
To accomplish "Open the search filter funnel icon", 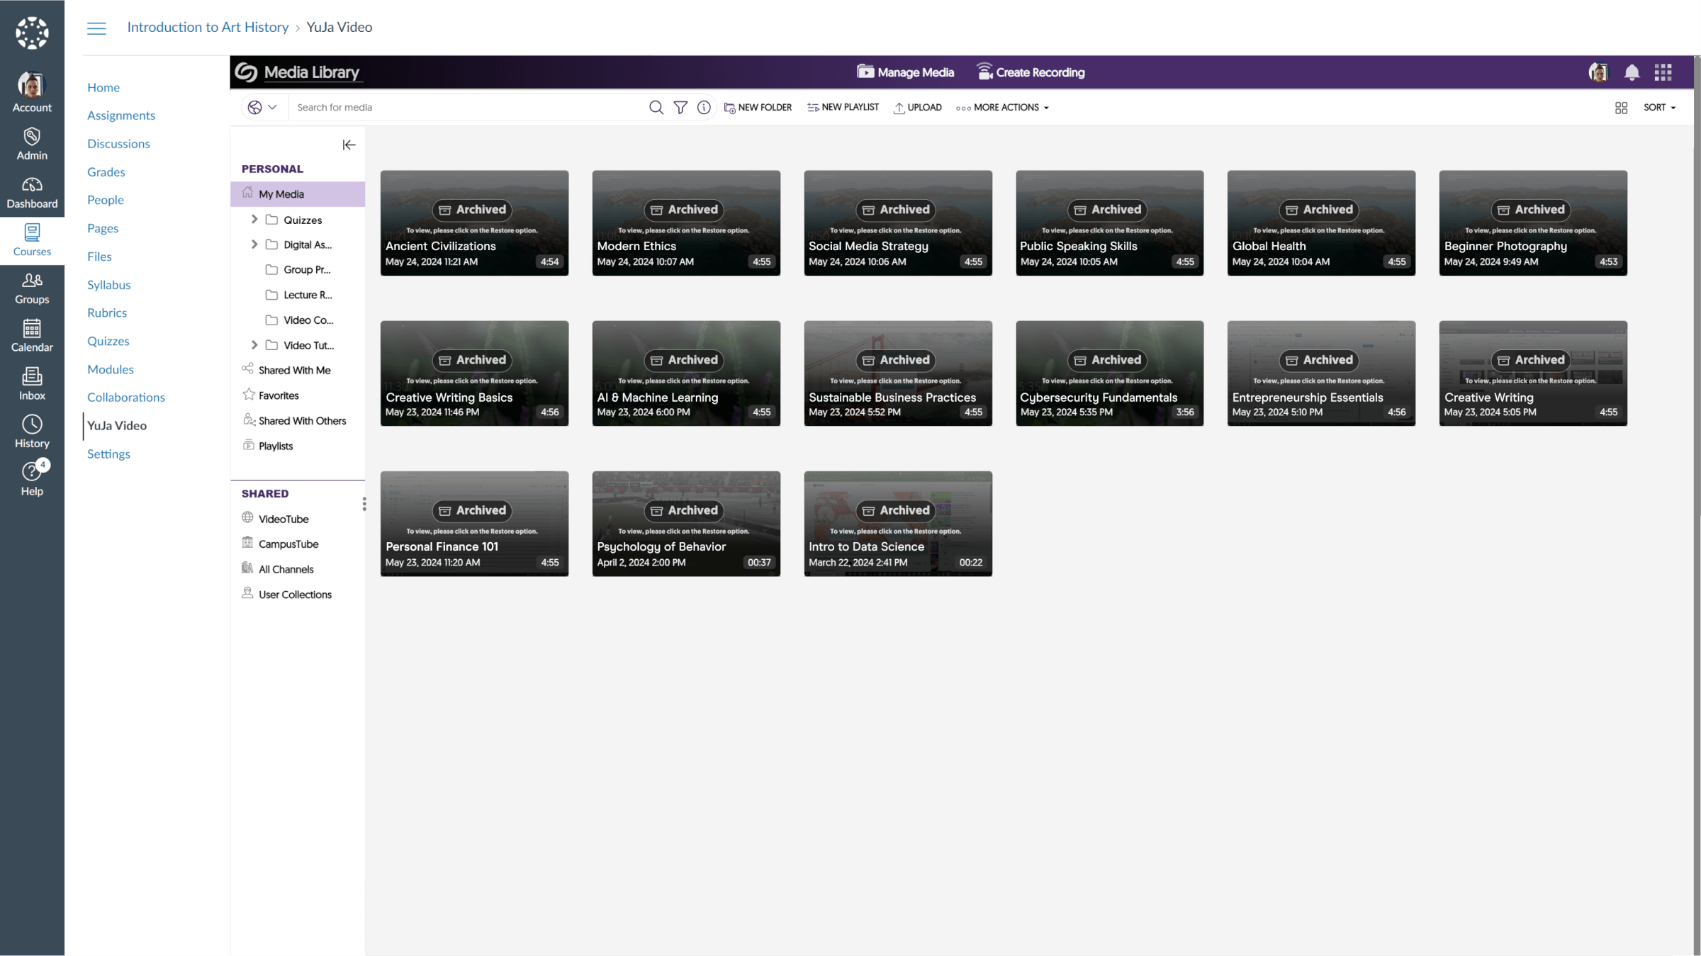I will coord(680,107).
